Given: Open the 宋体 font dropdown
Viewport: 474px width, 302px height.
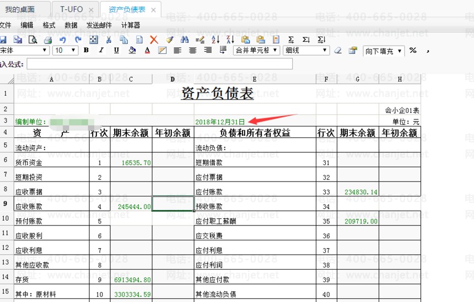Looking at the screenshot, I should click(24, 50).
